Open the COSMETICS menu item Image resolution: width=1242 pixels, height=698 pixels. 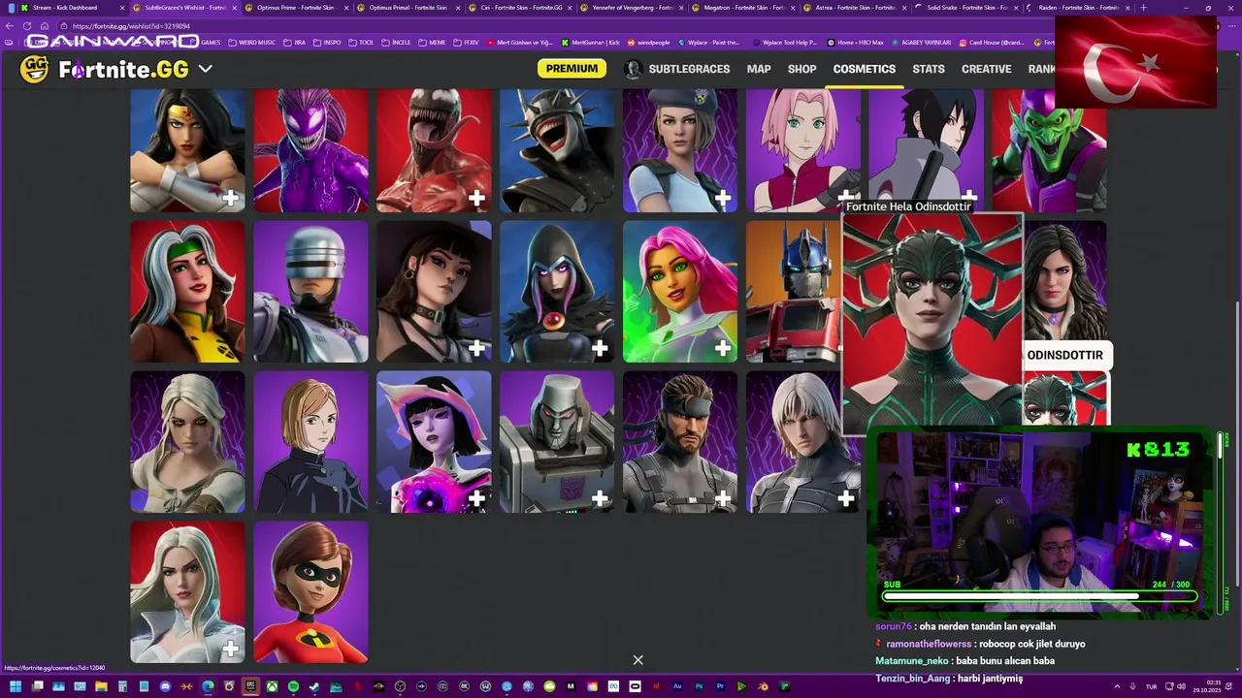pos(864,69)
